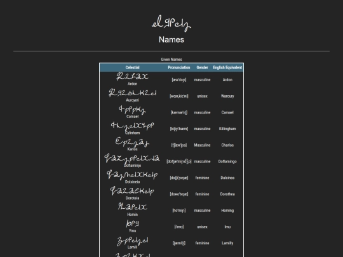Click the Names page heading
Viewport: 343px width, 257px height.
171,39
